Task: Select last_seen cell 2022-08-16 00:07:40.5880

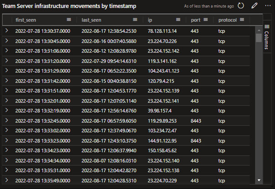Action: pyautogui.click(x=109, y=41)
